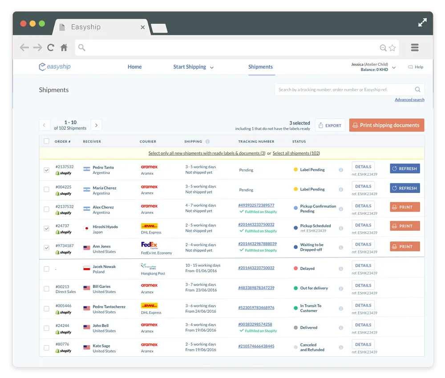Check the Maria Cherez shipment checkbox
This screenshot has height=378, width=445.
pos(47,189)
